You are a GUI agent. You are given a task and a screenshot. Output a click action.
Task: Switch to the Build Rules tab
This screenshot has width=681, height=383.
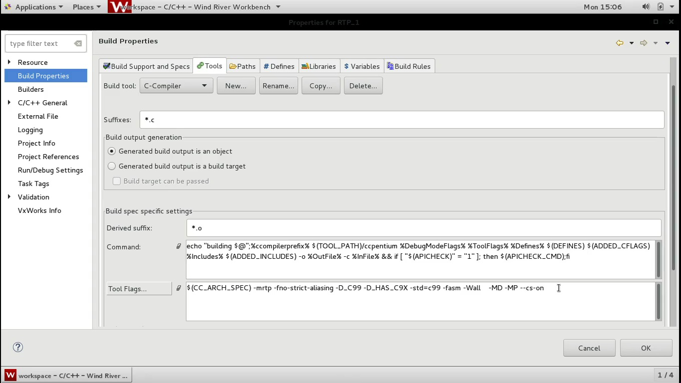click(x=409, y=66)
